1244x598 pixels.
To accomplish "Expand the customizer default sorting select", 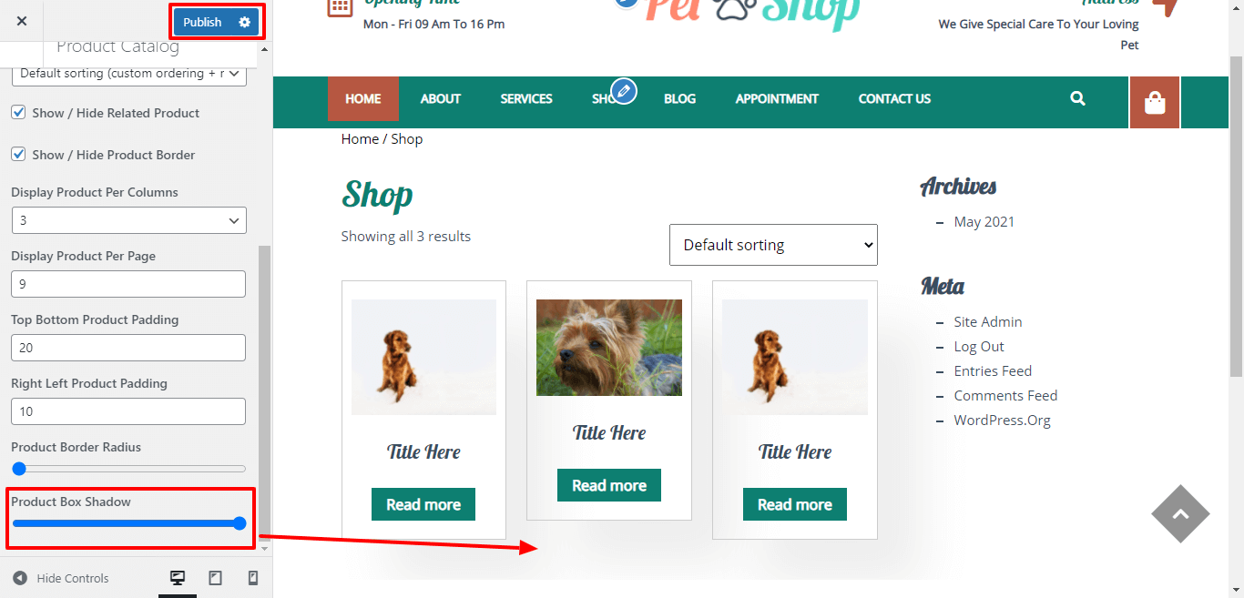I will click(128, 74).
